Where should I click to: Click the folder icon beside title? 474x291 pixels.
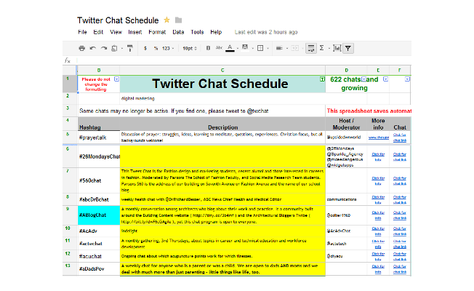pyautogui.click(x=179, y=20)
